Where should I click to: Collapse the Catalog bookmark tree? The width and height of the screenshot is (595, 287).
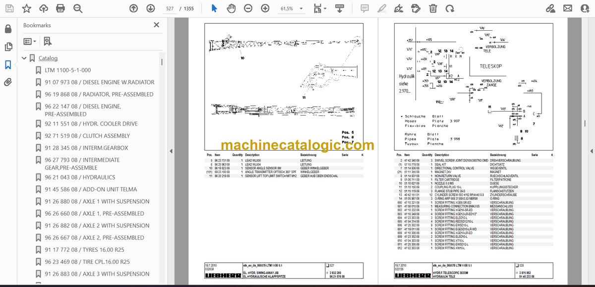(24, 58)
